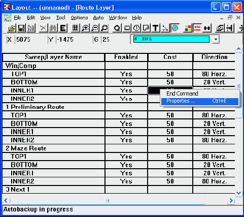Click the Auto Path Route icon
This screenshot has height=217, width=244.
220,28
